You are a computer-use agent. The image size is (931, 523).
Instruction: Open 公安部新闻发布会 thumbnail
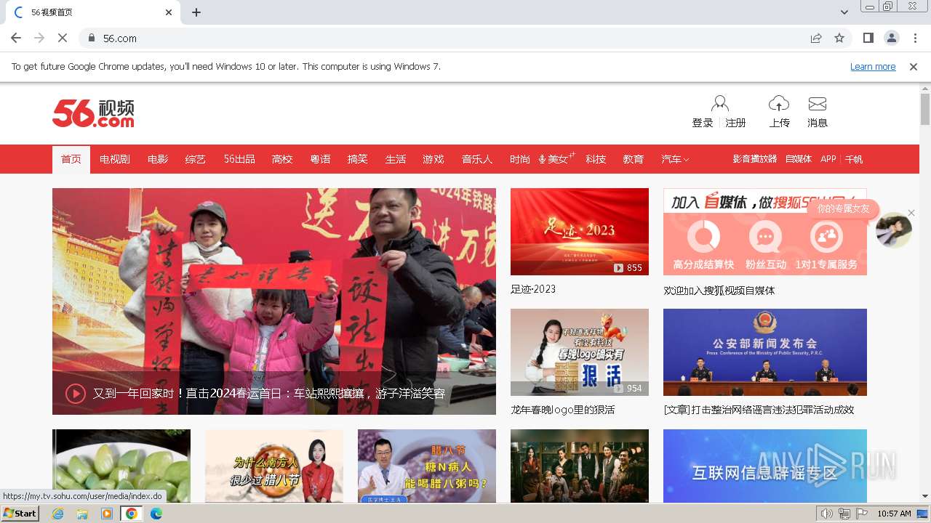coord(765,352)
